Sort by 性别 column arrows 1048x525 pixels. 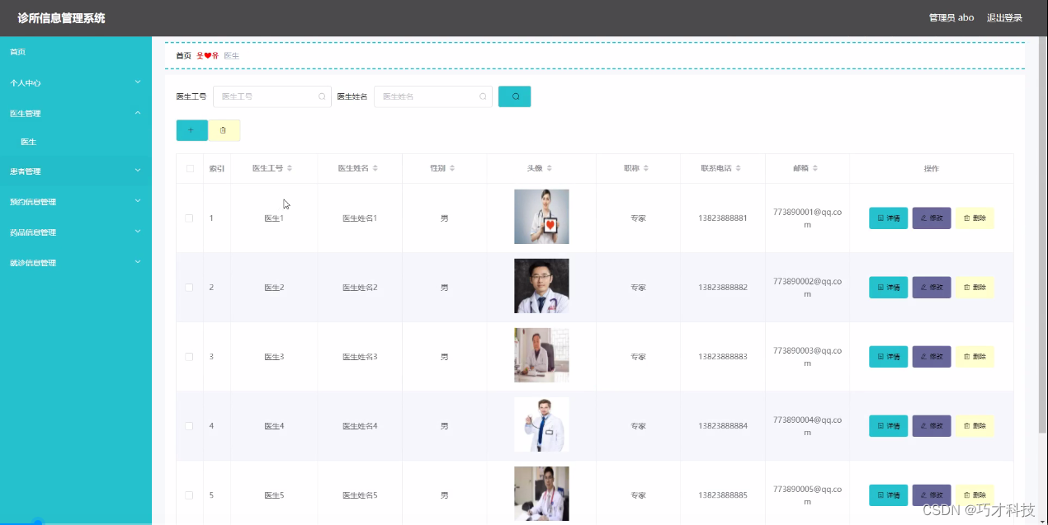point(452,168)
